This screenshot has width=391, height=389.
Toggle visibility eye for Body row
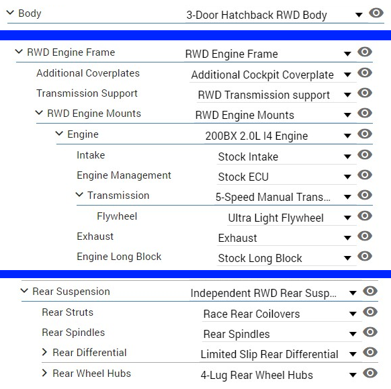376,13
